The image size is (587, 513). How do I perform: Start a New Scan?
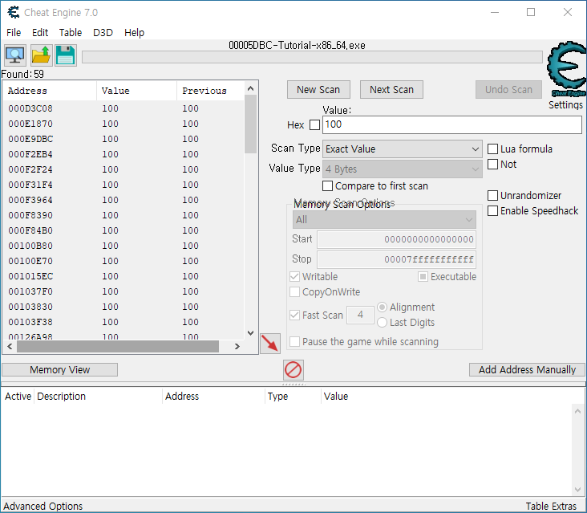tap(318, 90)
